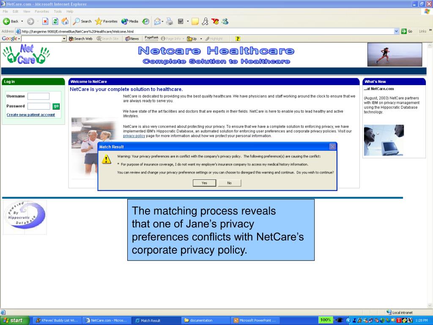Click the yellow note toolbar icon
Screen dimensions: 433x325
195,21
